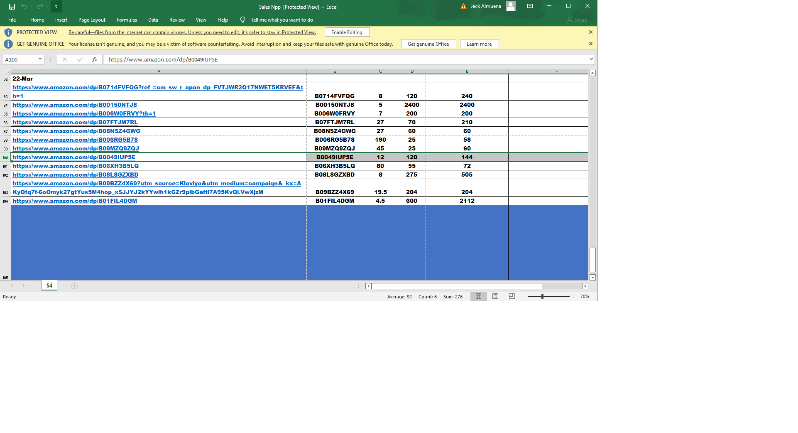Click the zoom in plus icon

(573, 296)
